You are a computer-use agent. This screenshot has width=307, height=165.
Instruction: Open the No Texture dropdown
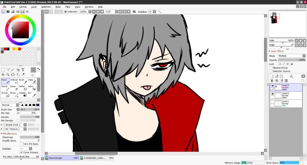(x=15, y=129)
